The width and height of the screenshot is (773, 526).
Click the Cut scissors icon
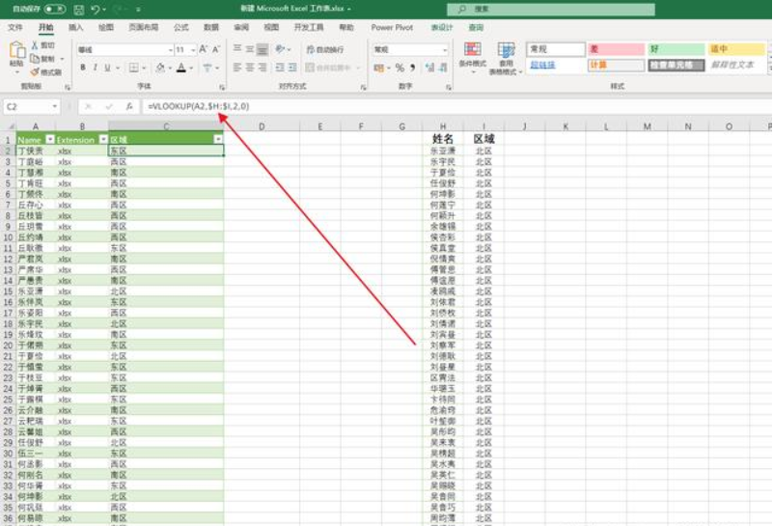click(x=35, y=45)
